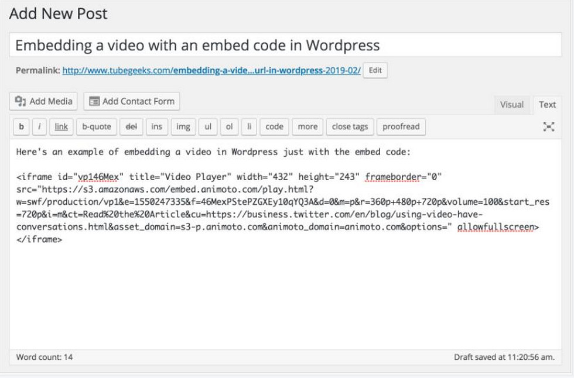Click the Add Media button

43,101
